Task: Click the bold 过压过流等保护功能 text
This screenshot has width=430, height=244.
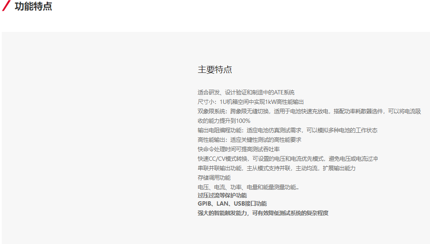Action: (222, 195)
